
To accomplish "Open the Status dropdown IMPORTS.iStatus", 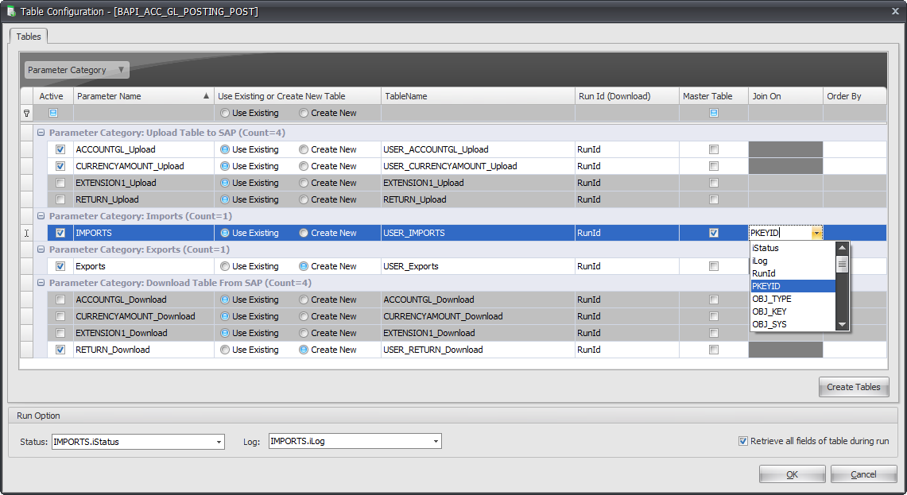I will coord(219,442).
